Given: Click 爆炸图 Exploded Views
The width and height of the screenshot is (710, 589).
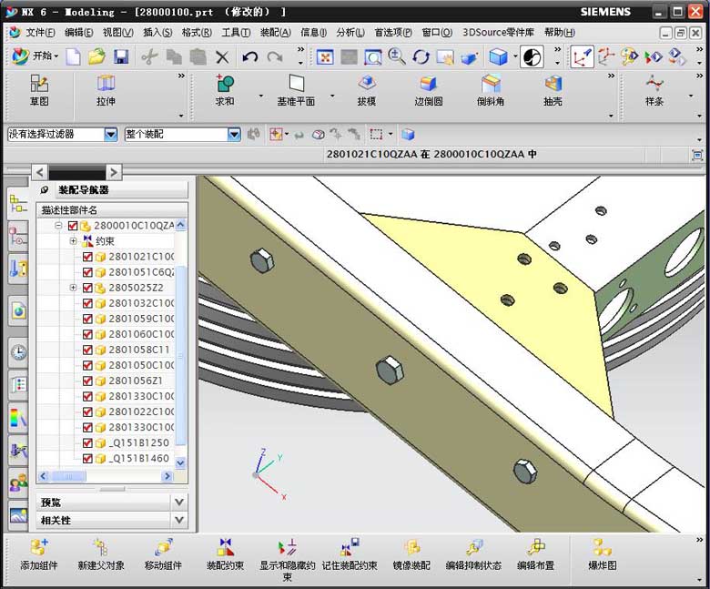Looking at the screenshot, I should click(602, 554).
